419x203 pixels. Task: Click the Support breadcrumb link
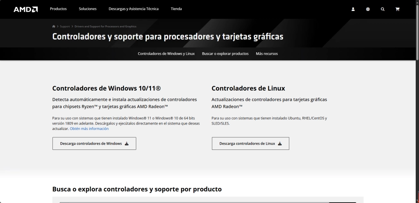[65, 27]
